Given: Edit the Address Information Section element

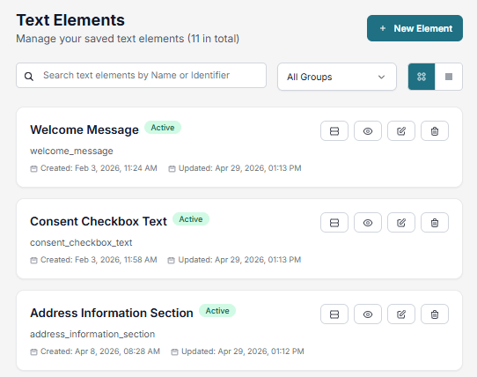Looking at the screenshot, I should coord(401,314).
